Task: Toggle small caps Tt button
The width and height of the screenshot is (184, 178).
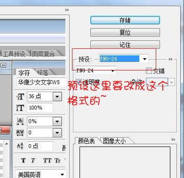Action: point(57,161)
